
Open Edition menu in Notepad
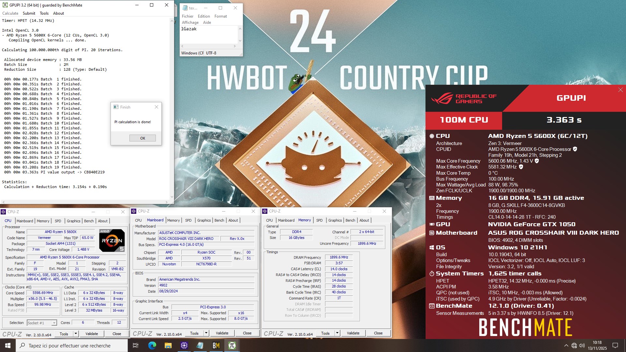(204, 16)
